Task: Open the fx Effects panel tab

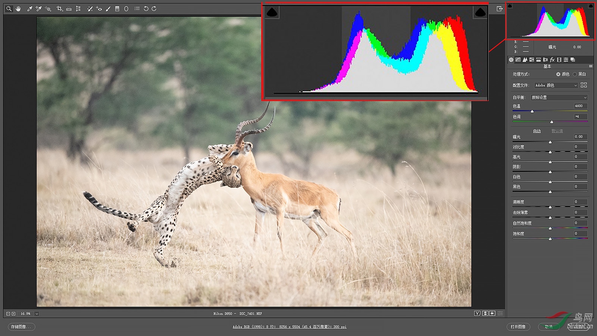Action: [552, 60]
